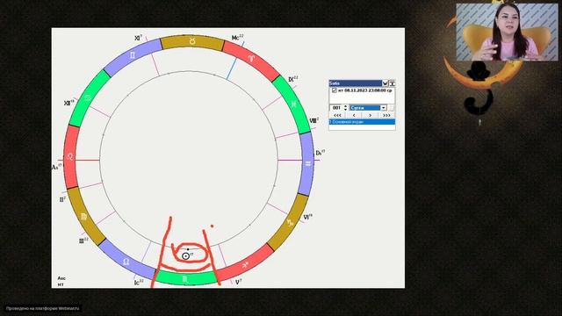Click the W button in panel title bar

tap(385, 83)
